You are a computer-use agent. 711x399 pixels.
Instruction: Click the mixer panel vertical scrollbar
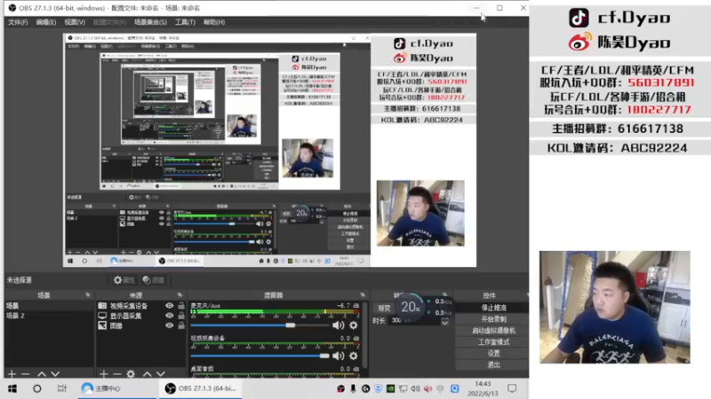coord(364,335)
